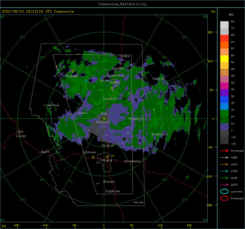The height and width of the screenshot is (229, 245).
Task: Click the red 60-65 dBZ color swatch
Action: coord(224,38)
